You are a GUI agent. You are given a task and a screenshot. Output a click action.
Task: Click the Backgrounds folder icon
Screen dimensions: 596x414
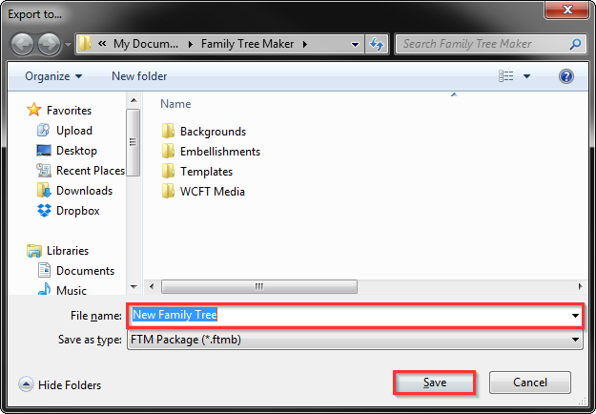pyautogui.click(x=168, y=131)
